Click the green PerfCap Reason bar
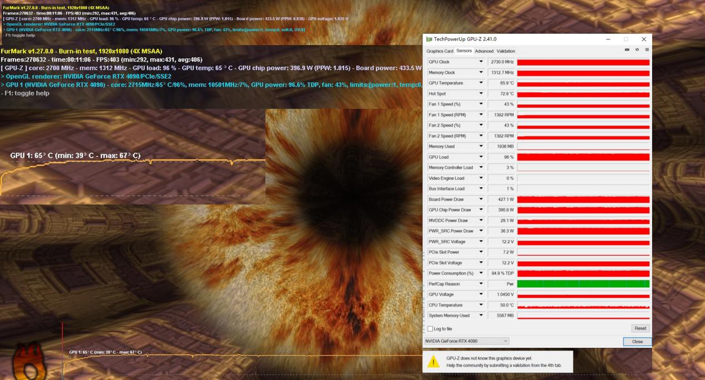Screen dimensions: 705x380 click(583, 284)
